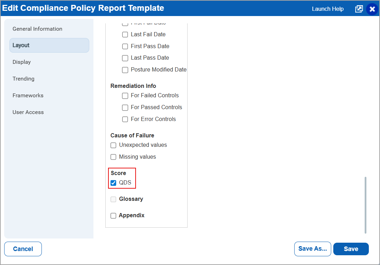Enable the Missing values option

pos(113,157)
